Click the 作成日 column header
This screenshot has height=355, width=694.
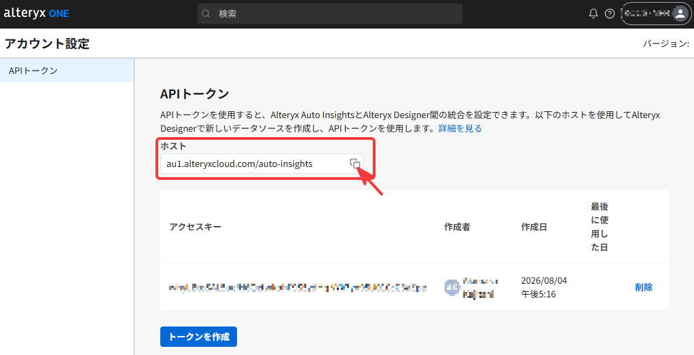534,227
